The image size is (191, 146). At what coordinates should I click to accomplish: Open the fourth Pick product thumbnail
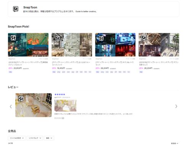point(159,45)
